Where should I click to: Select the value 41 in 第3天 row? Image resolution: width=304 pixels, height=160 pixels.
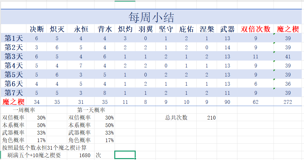(x=287, y=57)
